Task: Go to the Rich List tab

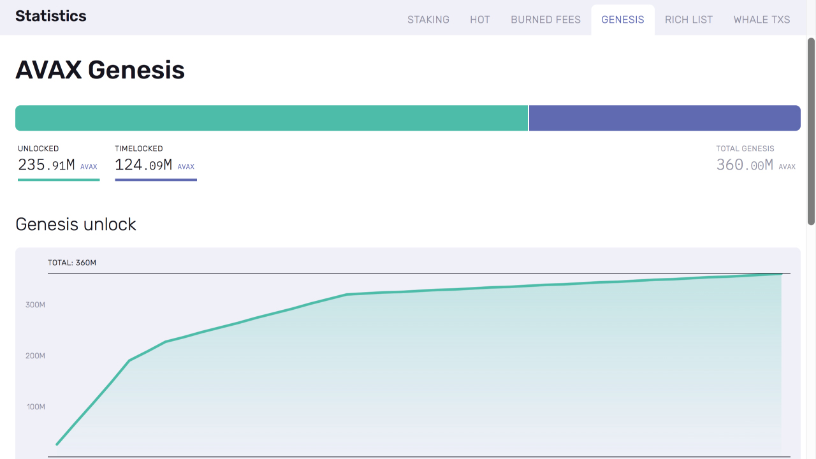Action: pos(689,20)
